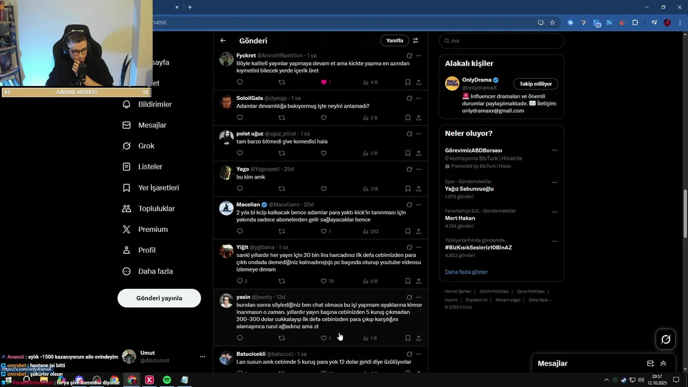Open more options on Yago's post
This screenshot has height=387, width=688.
pyautogui.click(x=419, y=169)
